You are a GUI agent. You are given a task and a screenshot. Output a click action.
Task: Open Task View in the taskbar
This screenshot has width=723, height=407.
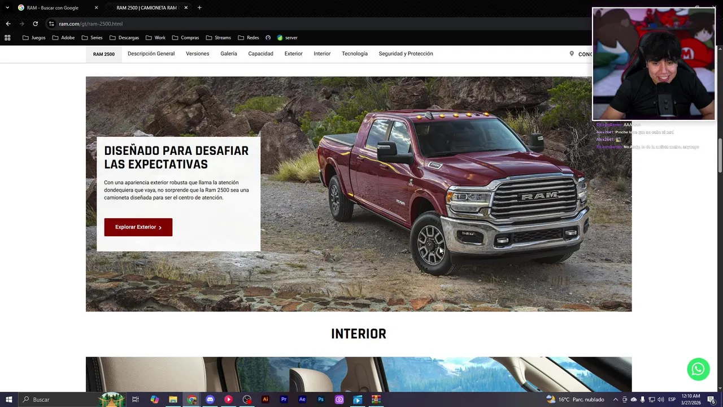coord(136,400)
